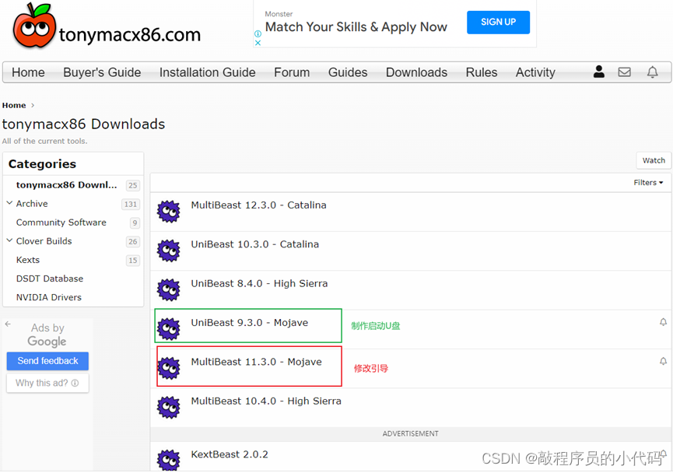
Task: Click the bell icon on UniBeast 9.3.0 row
Action: (x=663, y=322)
